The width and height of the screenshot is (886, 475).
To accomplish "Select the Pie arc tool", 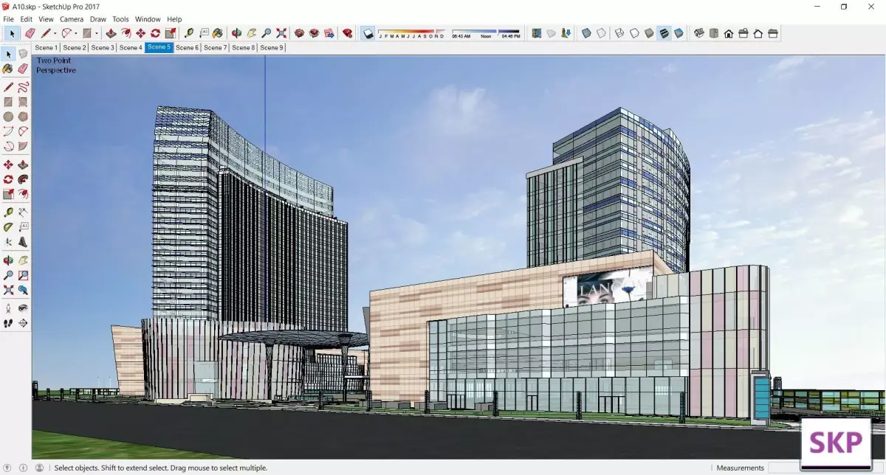I will click(23, 146).
